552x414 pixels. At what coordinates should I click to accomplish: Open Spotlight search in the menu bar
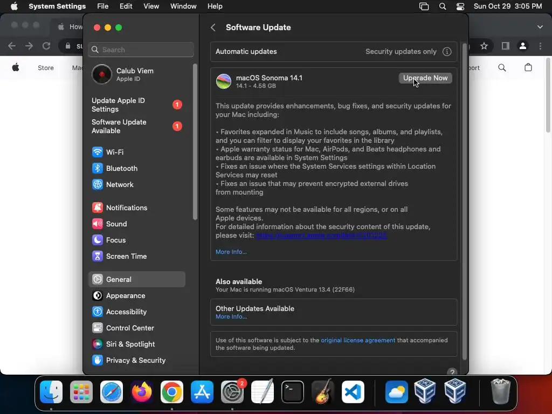443,6
